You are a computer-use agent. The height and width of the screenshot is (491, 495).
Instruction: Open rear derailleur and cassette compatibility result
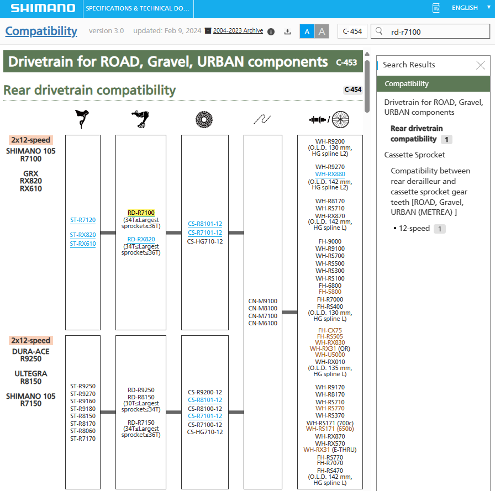click(x=430, y=192)
